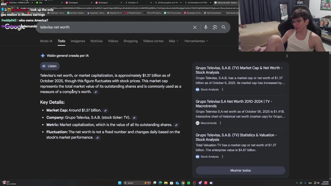Expand the 'Herramientas' tools dropdown
The width and height of the screenshot is (331, 186).
[x=196, y=41]
